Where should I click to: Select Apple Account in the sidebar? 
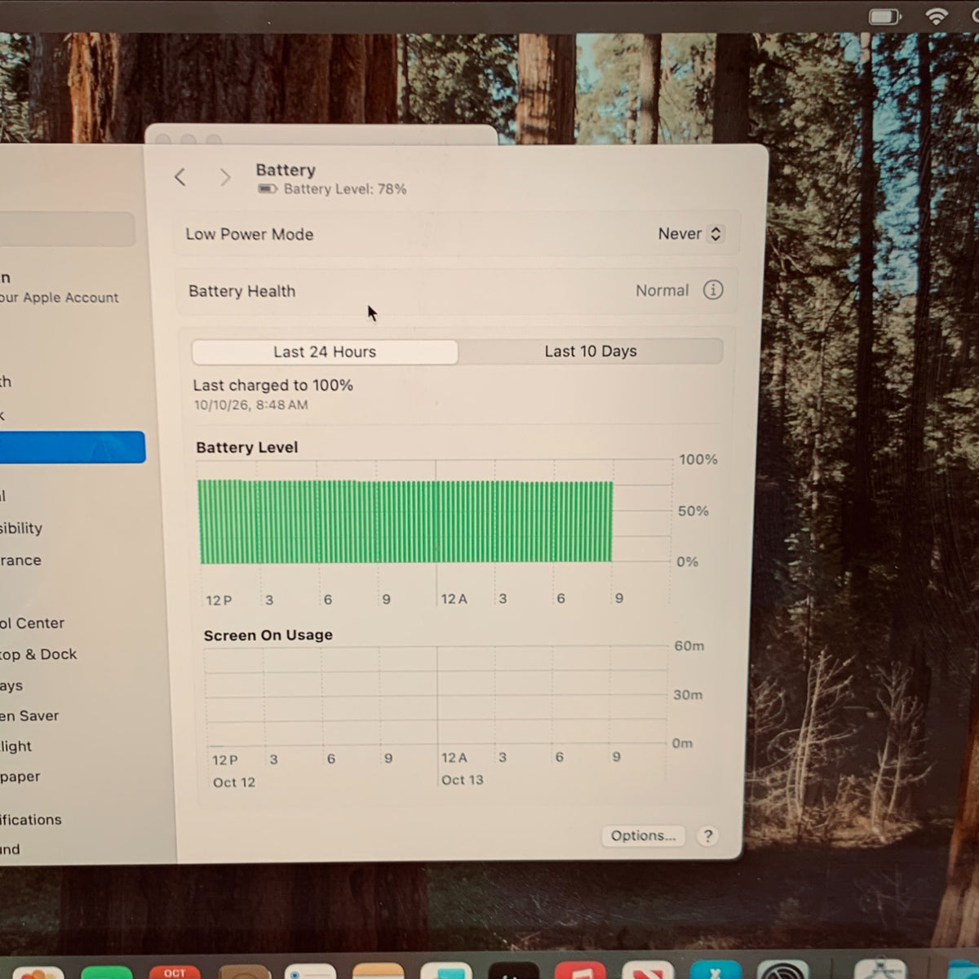click(x=59, y=288)
